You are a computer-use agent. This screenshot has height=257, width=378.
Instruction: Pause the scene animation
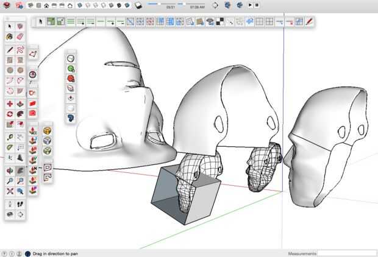tap(257, 5)
